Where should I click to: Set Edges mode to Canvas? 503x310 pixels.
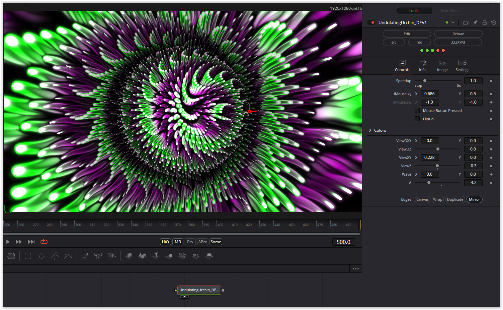point(422,199)
